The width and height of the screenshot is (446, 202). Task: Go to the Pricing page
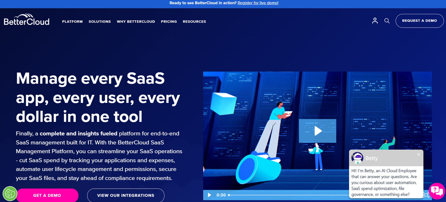[169, 21]
